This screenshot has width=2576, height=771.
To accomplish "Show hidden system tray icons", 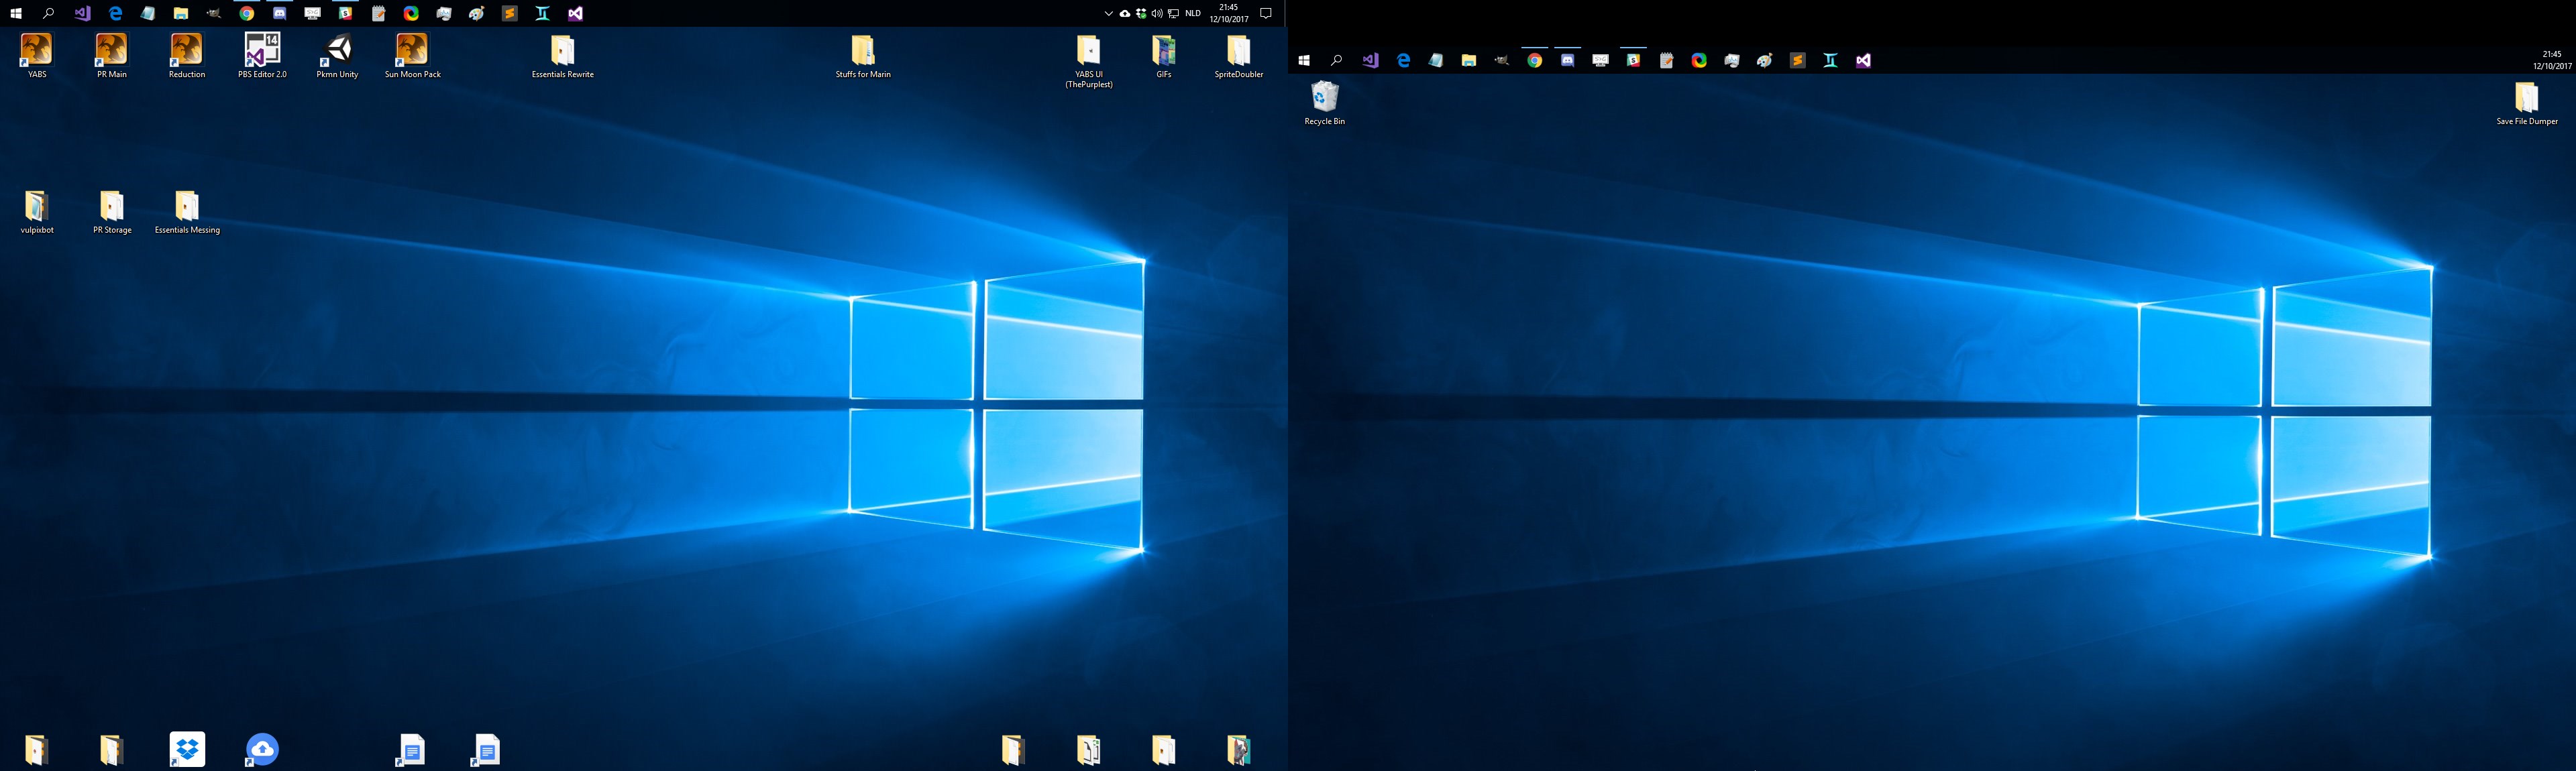I will (x=1108, y=14).
